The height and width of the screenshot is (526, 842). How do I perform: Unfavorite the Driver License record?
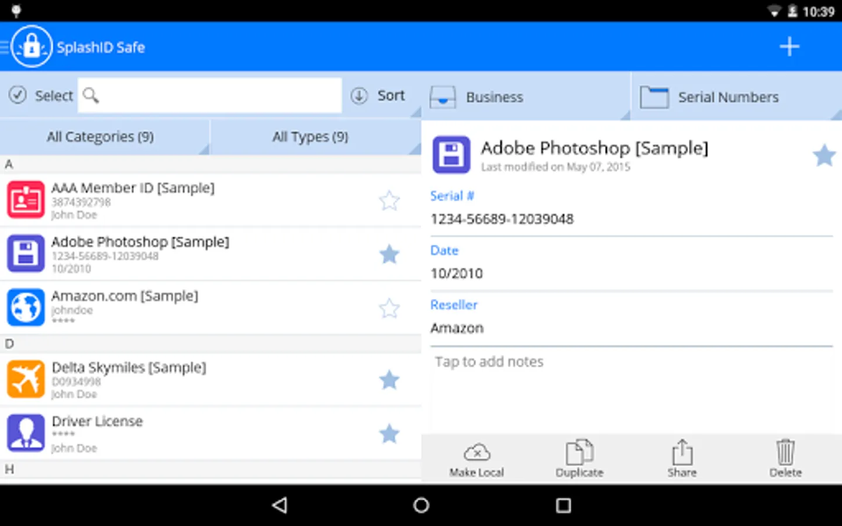389,434
